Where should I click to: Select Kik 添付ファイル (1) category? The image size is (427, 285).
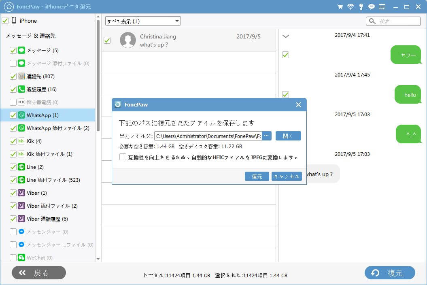click(x=48, y=154)
